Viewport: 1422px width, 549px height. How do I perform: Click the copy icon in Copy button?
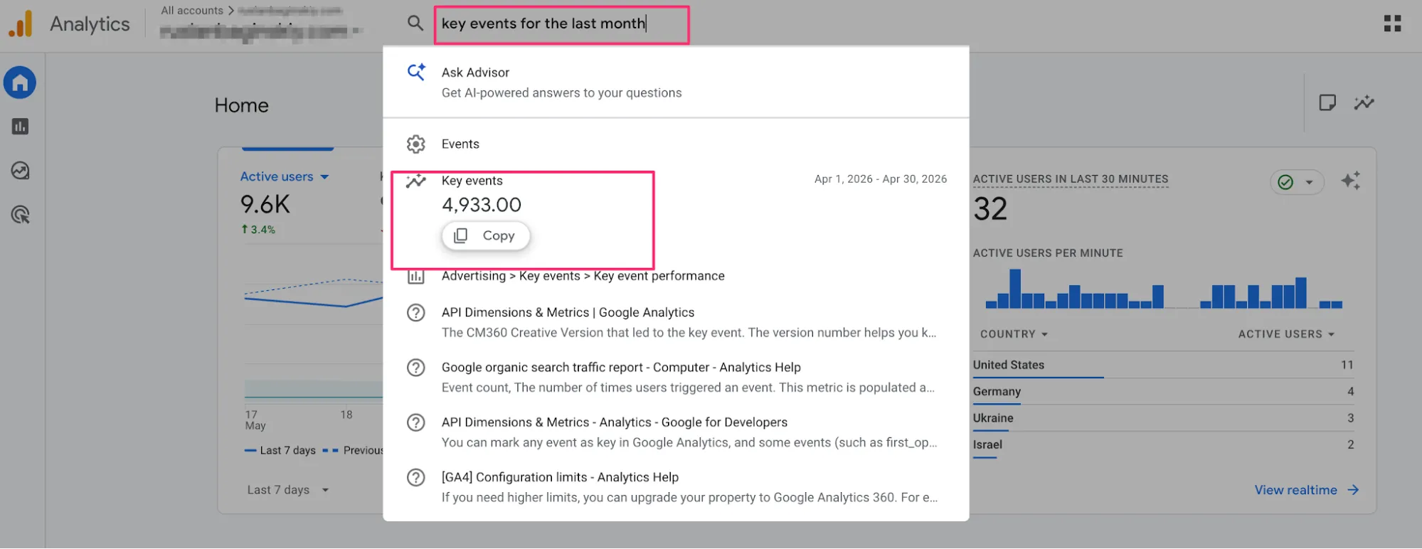click(x=461, y=235)
